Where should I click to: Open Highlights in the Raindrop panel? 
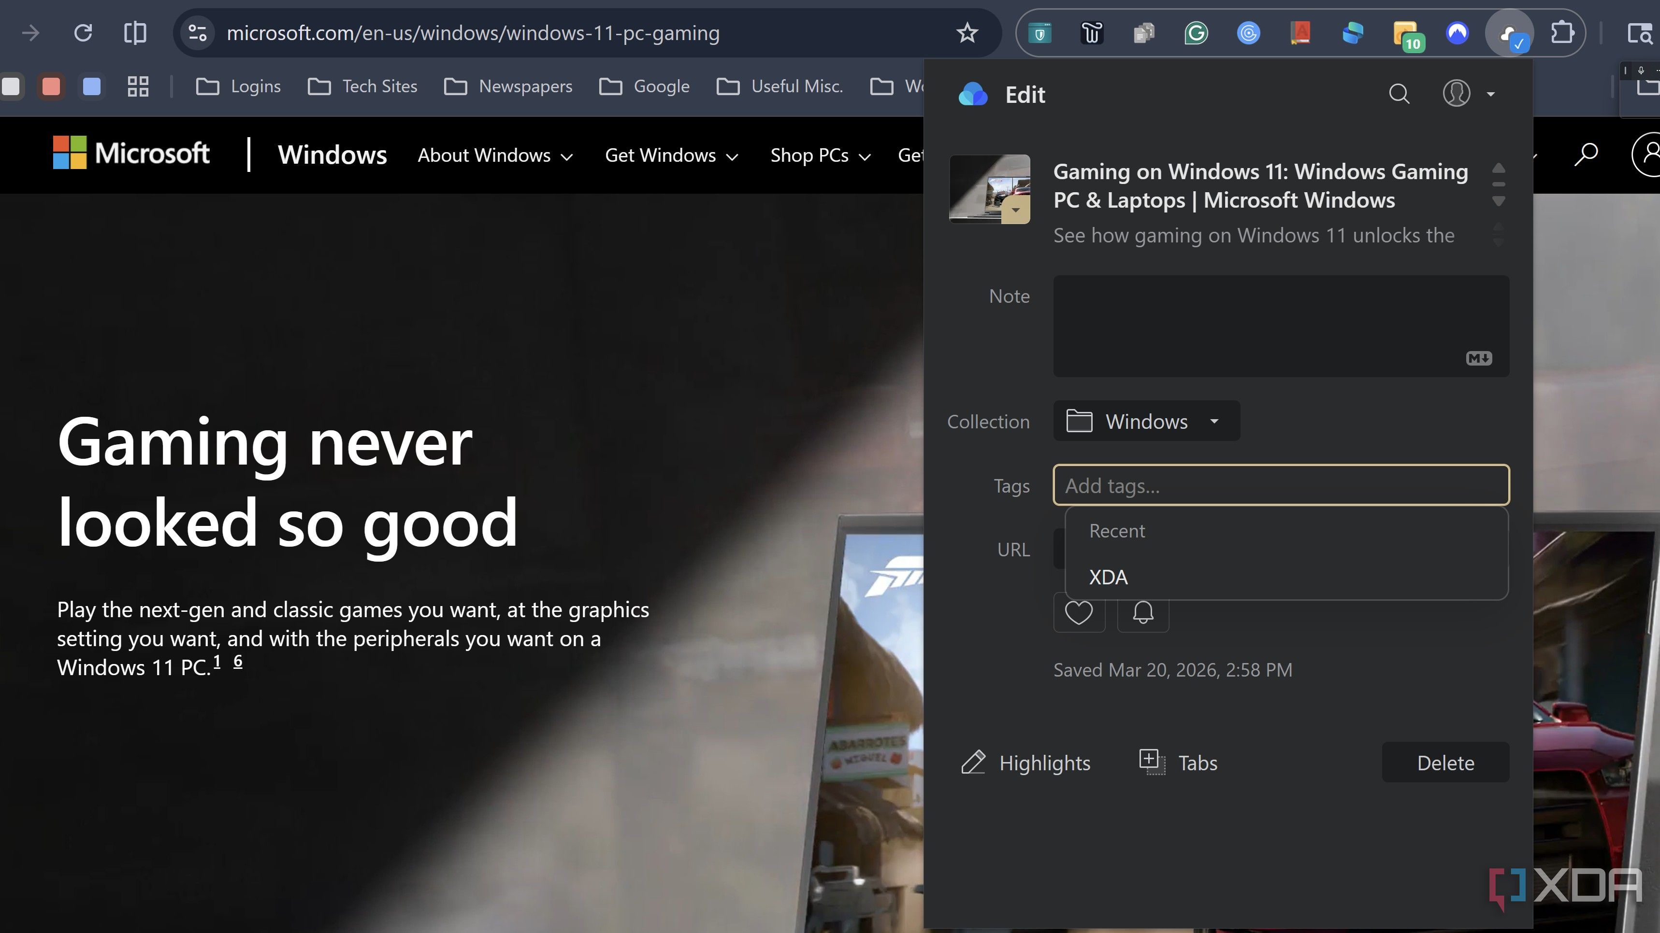1026,763
